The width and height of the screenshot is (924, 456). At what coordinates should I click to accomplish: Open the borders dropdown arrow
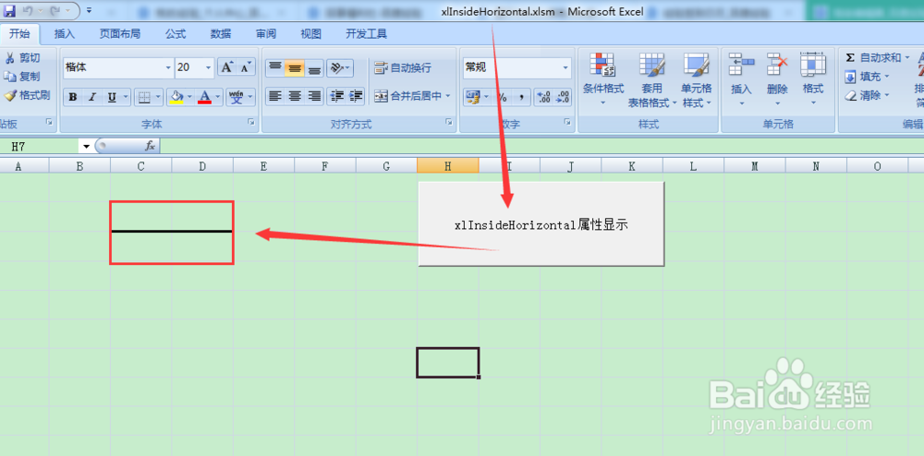coord(159,97)
